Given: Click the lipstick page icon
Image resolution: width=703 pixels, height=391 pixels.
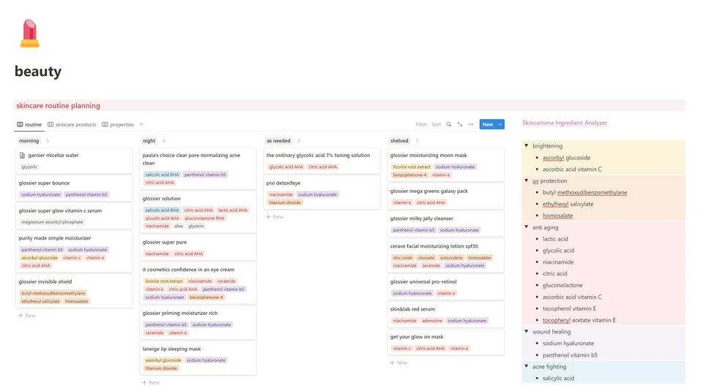Looking at the screenshot, I should point(29,33).
